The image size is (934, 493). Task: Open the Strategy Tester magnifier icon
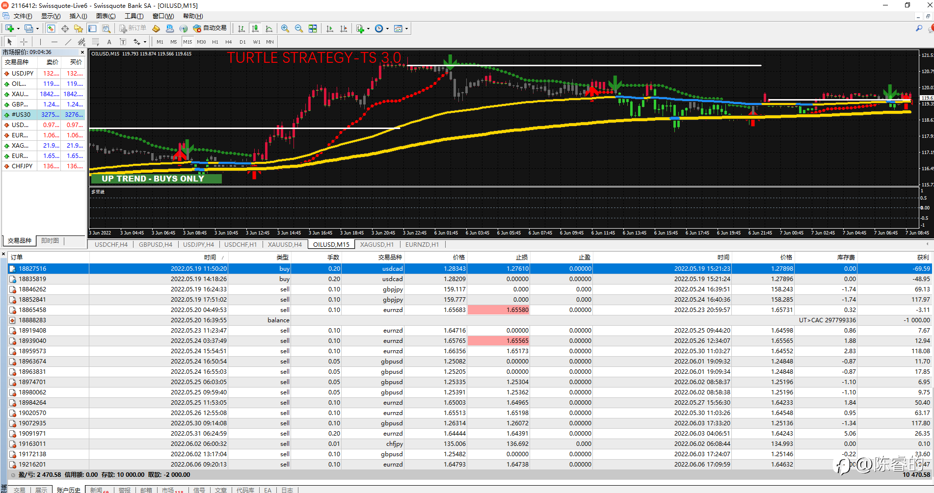coord(106,28)
